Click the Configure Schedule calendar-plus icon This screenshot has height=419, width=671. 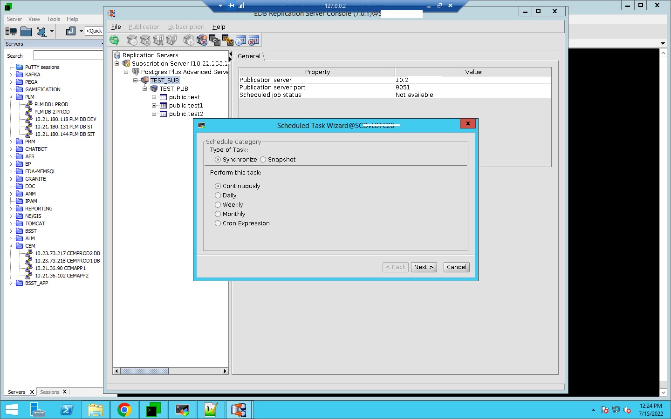241,41
